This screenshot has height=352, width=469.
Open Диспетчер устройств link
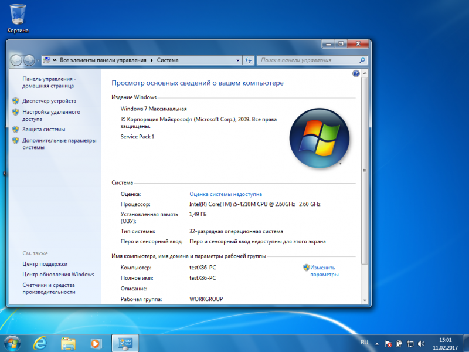point(49,101)
